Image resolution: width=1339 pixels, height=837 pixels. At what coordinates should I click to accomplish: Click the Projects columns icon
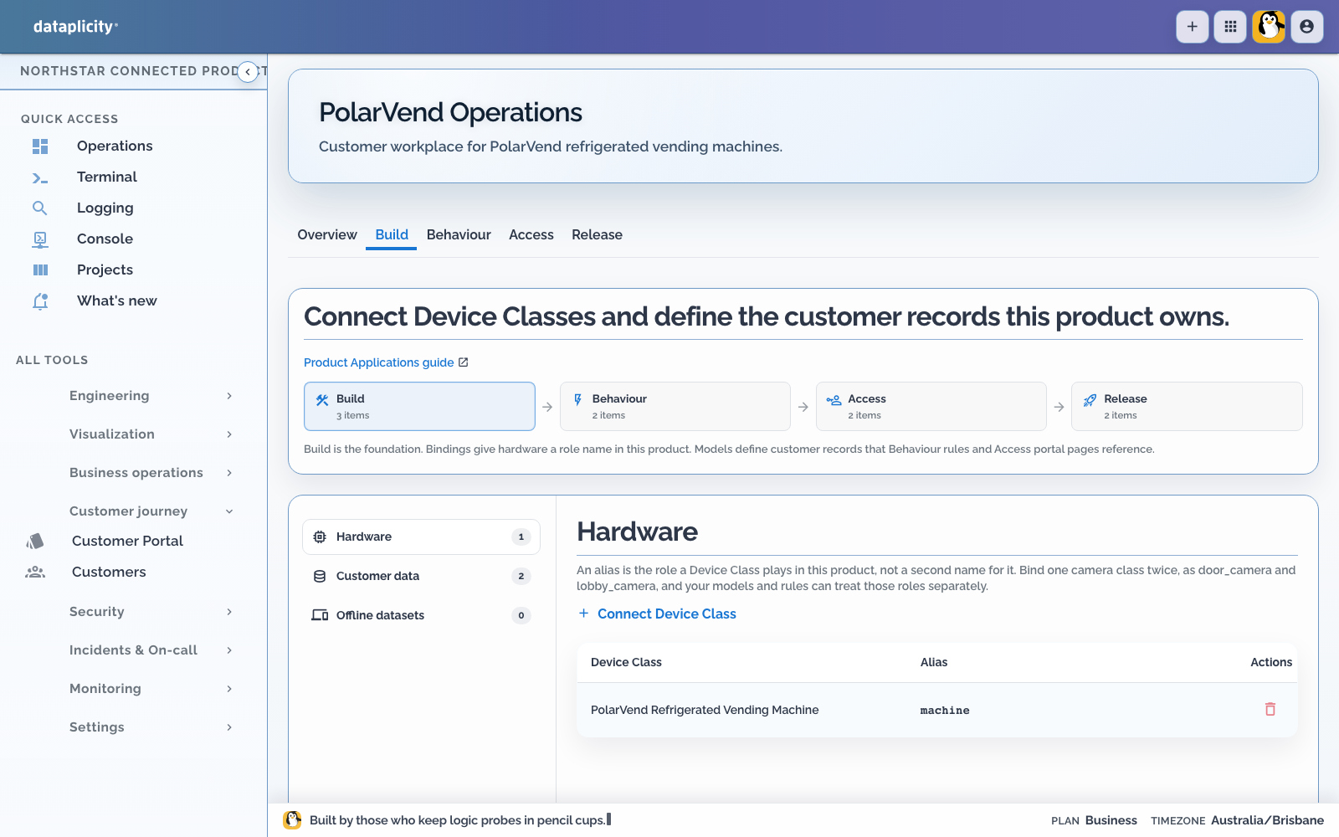(x=40, y=270)
